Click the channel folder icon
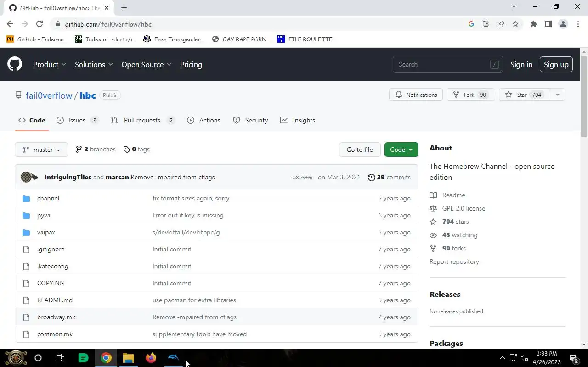The height and width of the screenshot is (367, 588). [26, 198]
